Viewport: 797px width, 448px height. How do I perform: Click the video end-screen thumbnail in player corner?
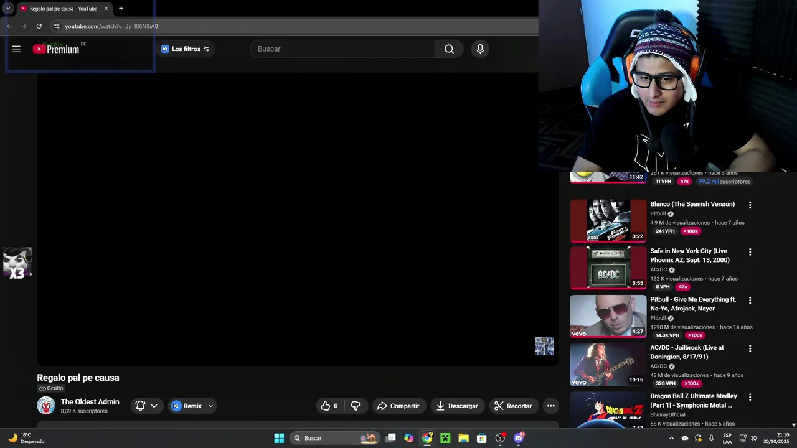click(544, 346)
